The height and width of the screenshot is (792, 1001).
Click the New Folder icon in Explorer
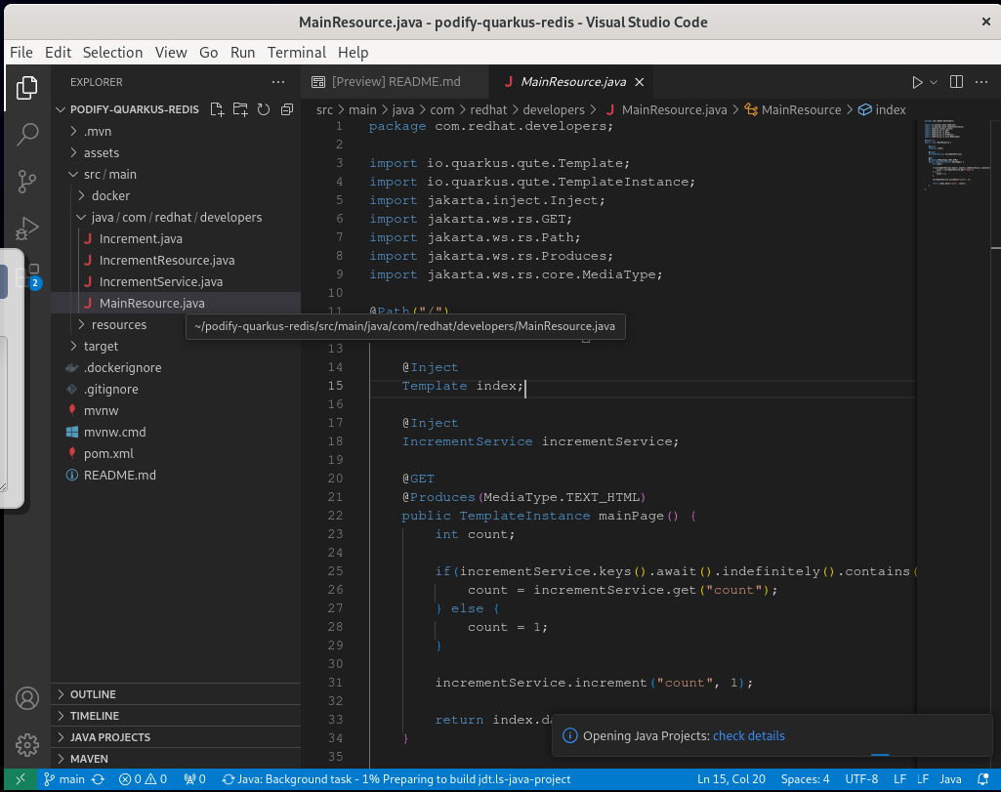pos(240,109)
